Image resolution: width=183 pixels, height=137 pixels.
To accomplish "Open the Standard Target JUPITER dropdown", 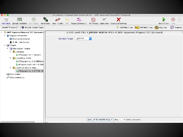I will pos(83,39).
